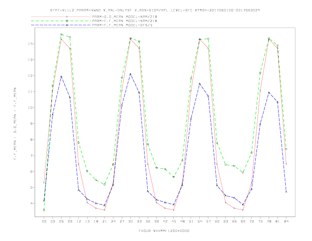Screen dimensions: 312x241
Task: Click x-axis tick label 00
Action: pos(44,221)
